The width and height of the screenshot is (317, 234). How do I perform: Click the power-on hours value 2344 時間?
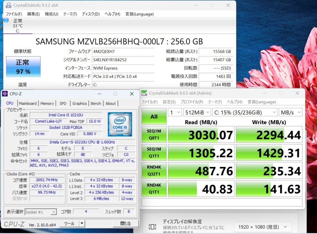pos(215,85)
